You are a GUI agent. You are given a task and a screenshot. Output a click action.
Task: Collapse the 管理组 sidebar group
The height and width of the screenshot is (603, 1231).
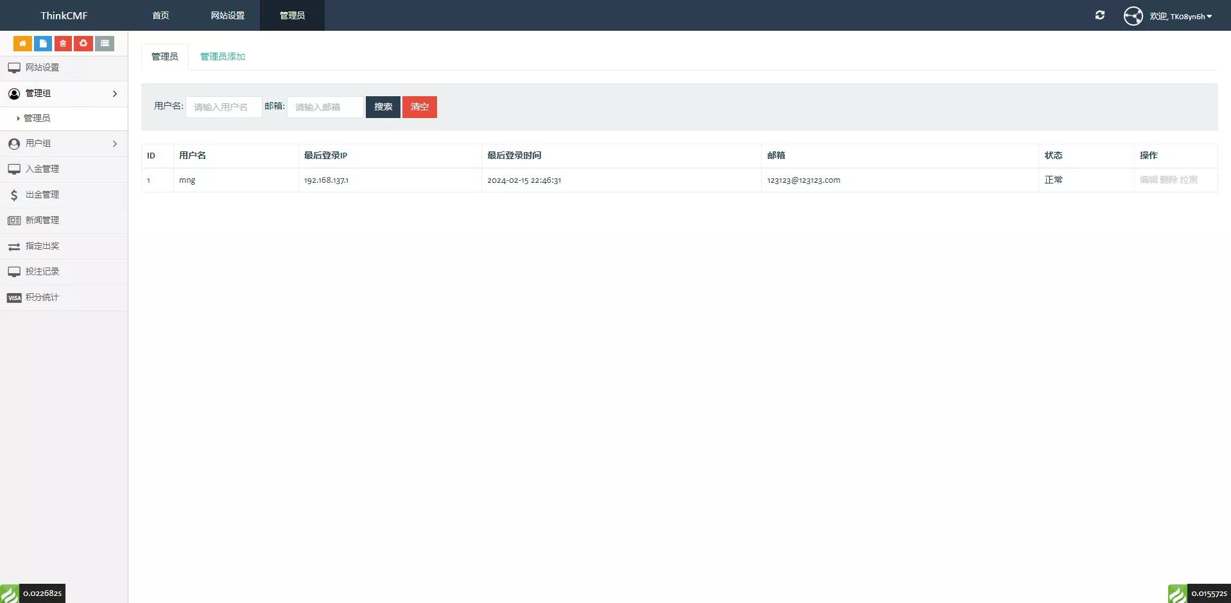pyautogui.click(x=64, y=94)
